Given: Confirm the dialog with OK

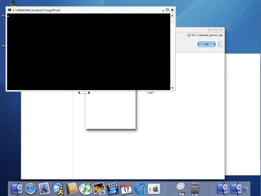Looking at the screenshot, I should pos(206,44).
